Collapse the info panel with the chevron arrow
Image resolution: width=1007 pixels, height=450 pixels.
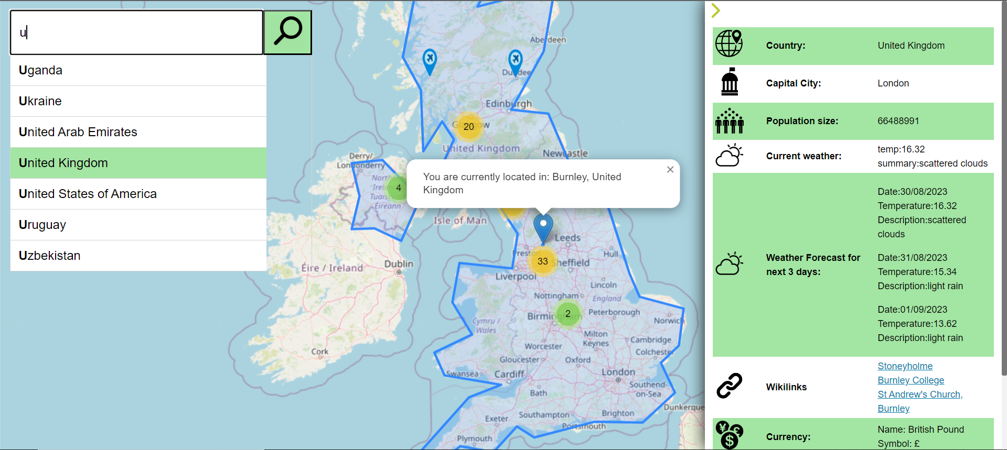(716, 10)
